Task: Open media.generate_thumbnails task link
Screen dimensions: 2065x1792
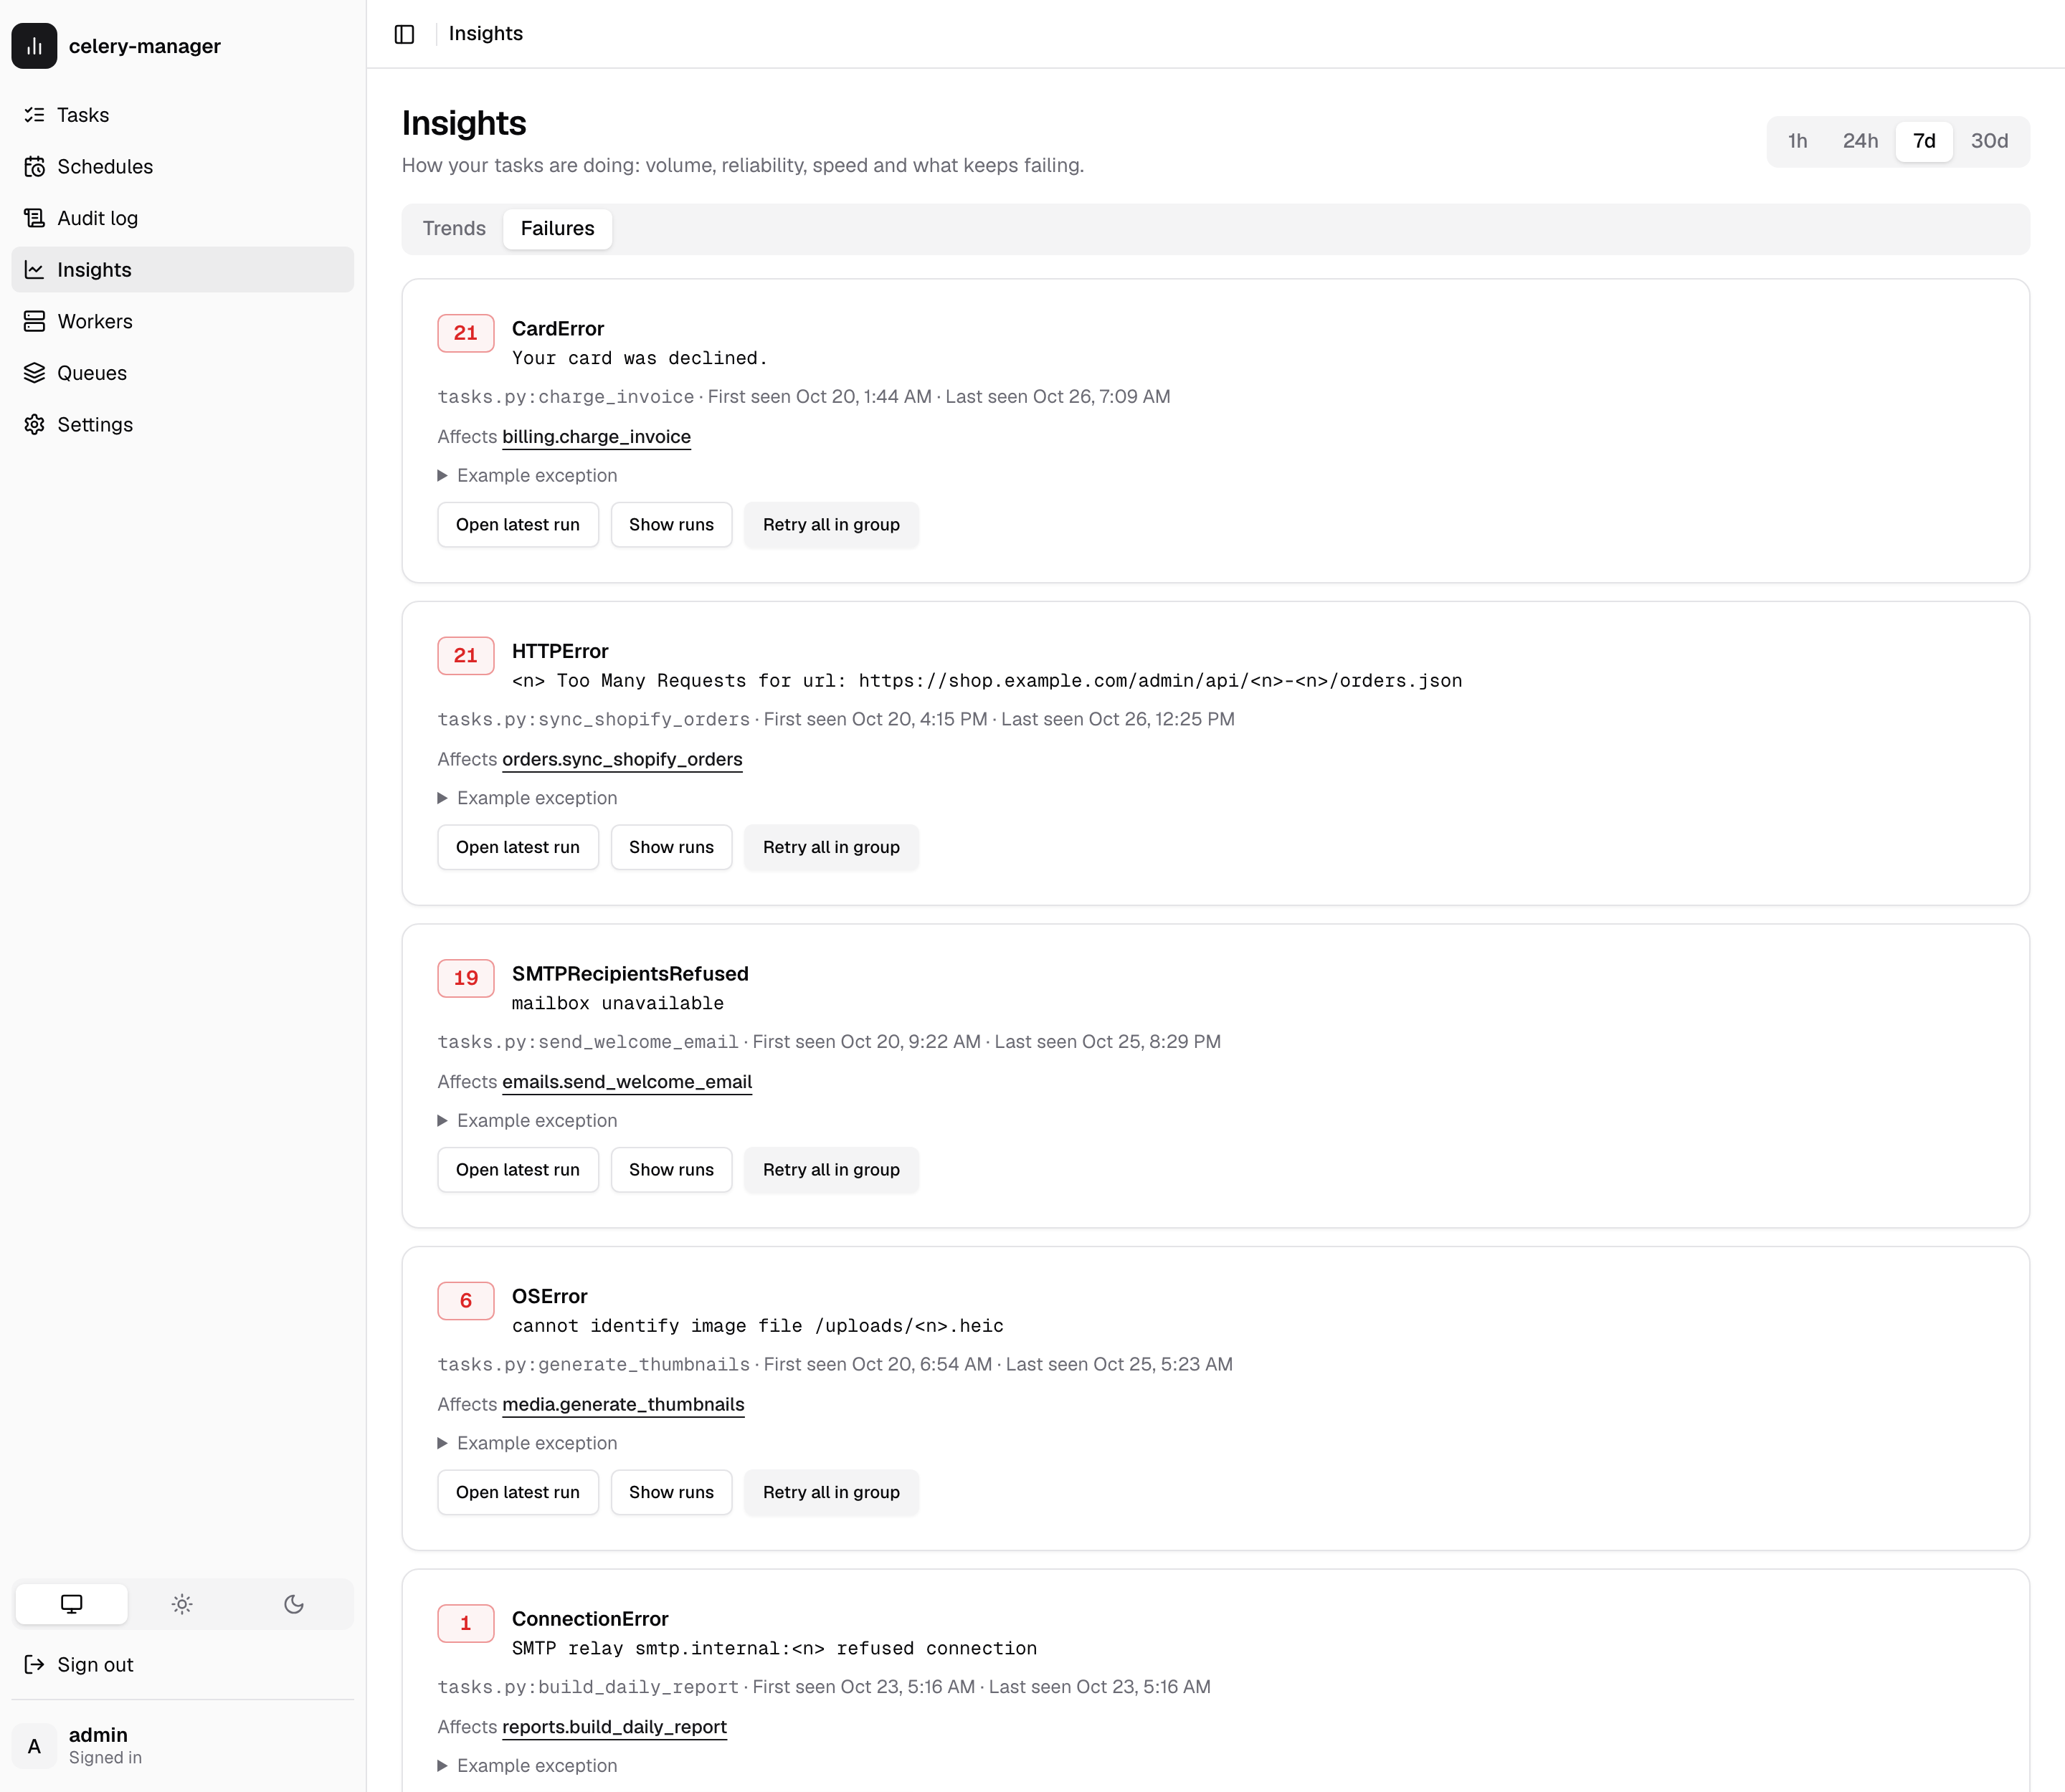Action: pyautogui.click(x=623, y=1405)
